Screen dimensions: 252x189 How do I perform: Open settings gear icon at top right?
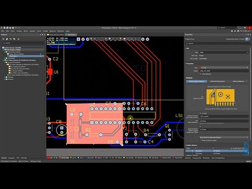[x=232, y=31]
